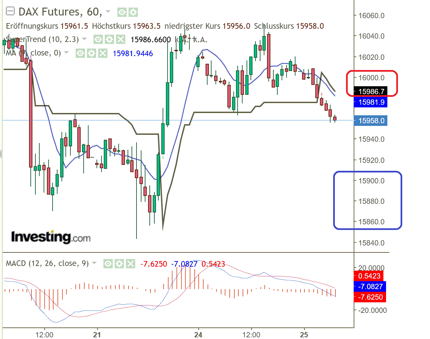Click the blue -7.0827 MACD axis label
The image size is (430, 339).
370,286
